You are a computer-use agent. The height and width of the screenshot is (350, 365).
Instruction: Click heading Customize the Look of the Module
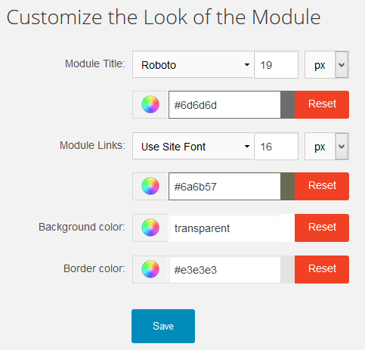pyautogui.click(x=163, y=17)
